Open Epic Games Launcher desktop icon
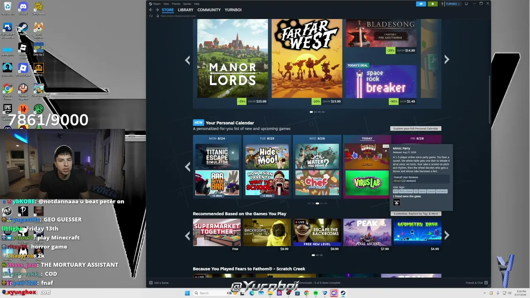The image size is (530, 298). click(7, 111)
